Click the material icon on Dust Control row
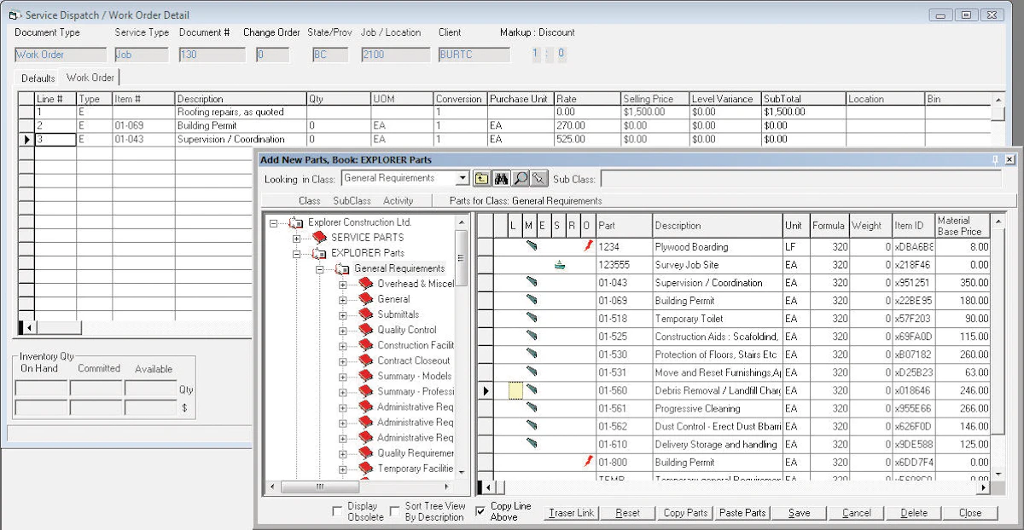 [x=532, y=425]
